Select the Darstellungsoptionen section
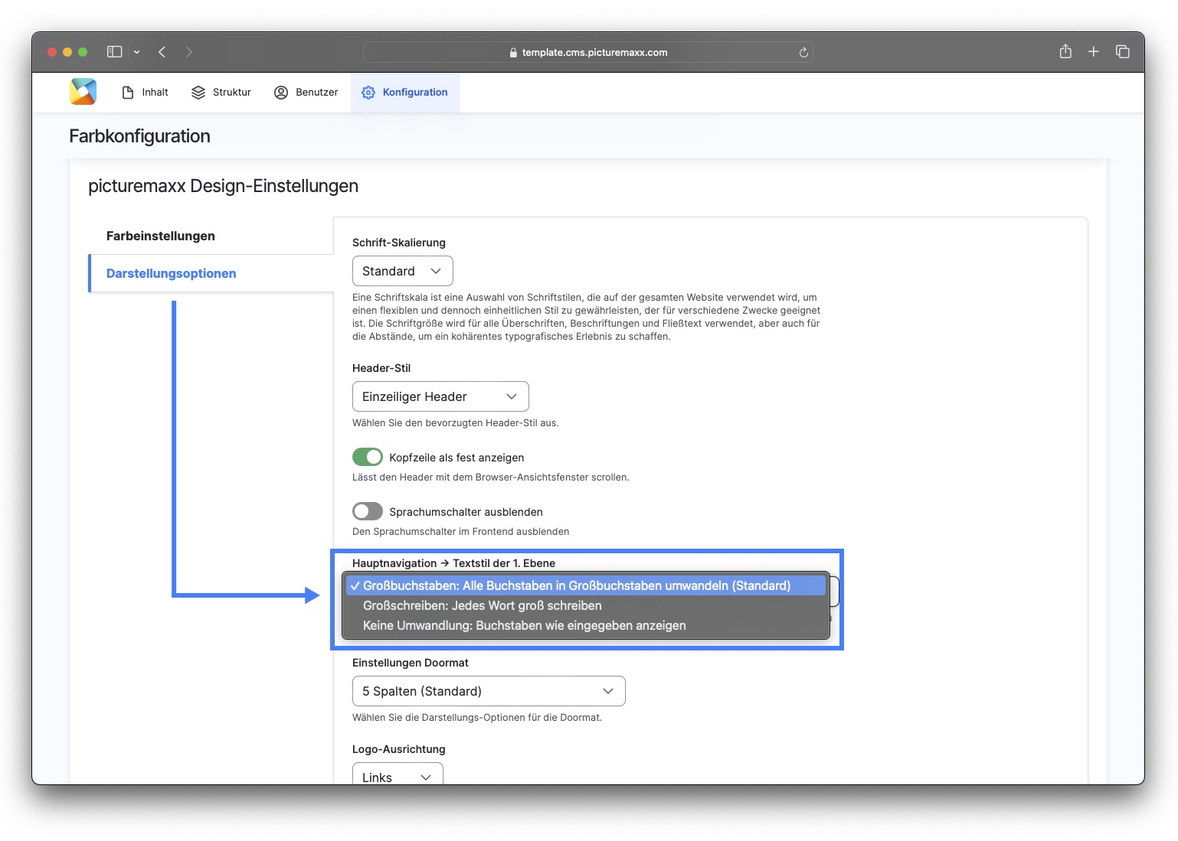The width and height of the screenshot is (1178, 841). (x=211, y=273)
